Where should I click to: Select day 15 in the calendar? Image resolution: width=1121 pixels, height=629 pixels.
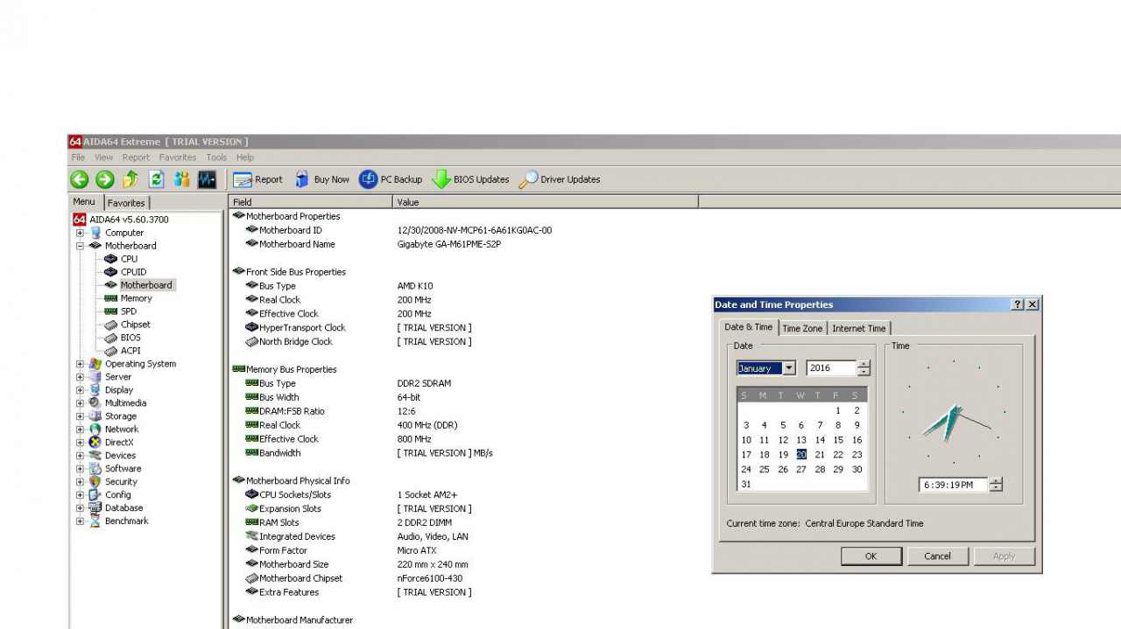pos(838,440)
